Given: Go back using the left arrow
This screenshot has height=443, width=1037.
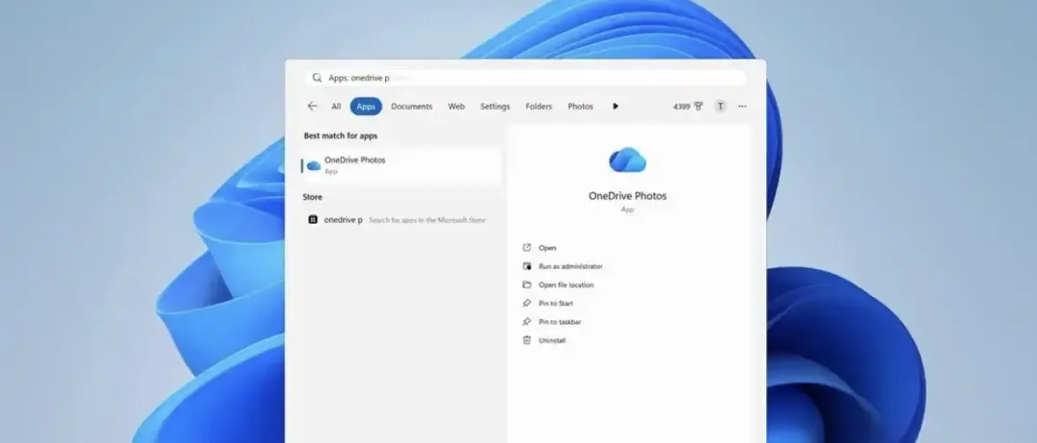Looking at the screenshot, I should [312, 106].
